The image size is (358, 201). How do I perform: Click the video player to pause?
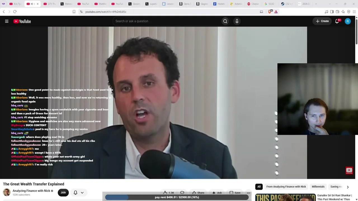(x=177, y=103)
